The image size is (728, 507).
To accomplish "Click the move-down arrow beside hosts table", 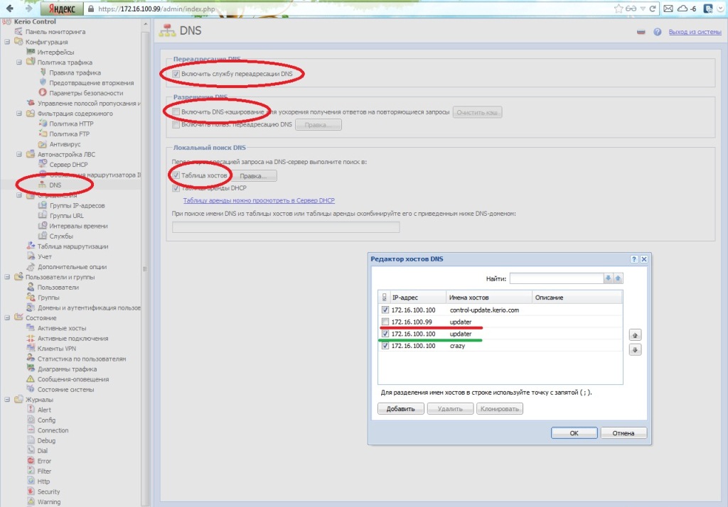I will tap(636, 349).
